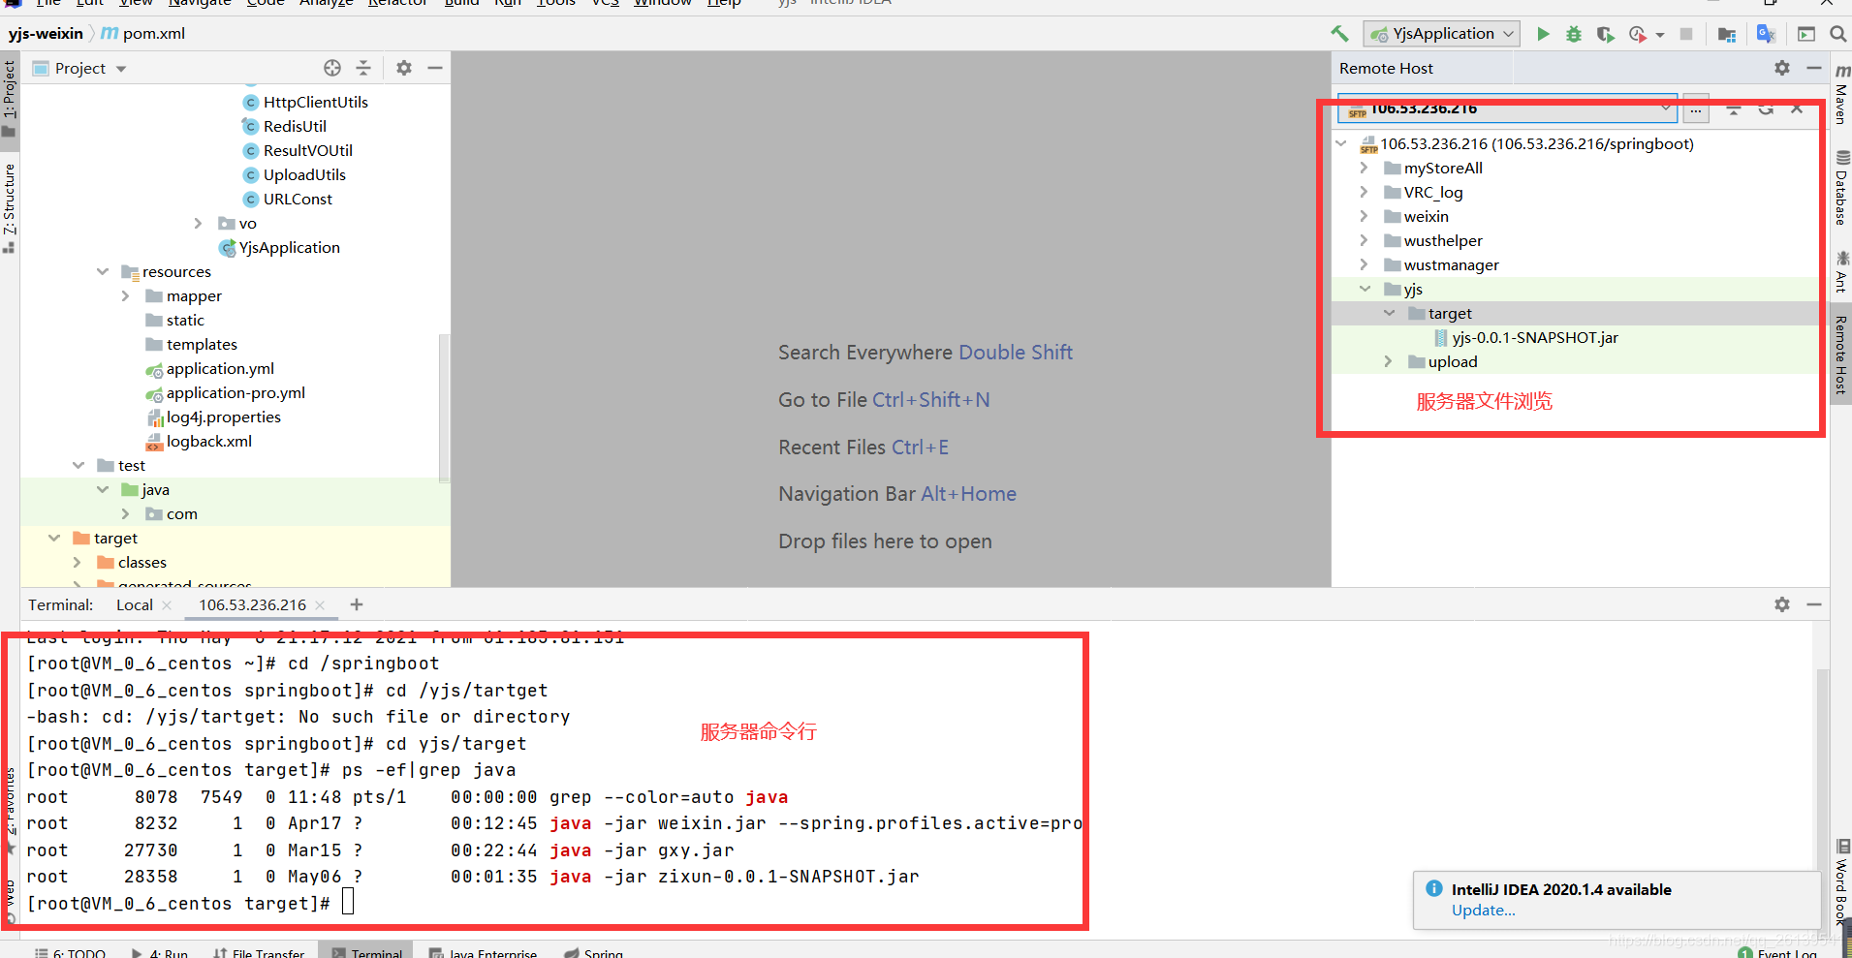Hide the Project panel

click(435, 68)
